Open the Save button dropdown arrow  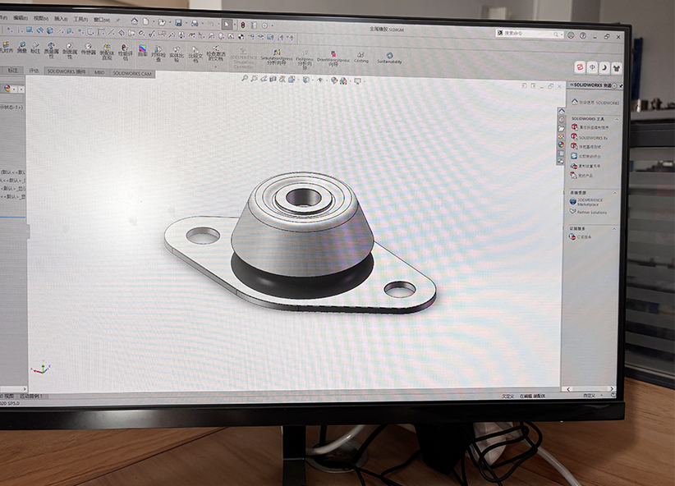[x=186, y=23]
